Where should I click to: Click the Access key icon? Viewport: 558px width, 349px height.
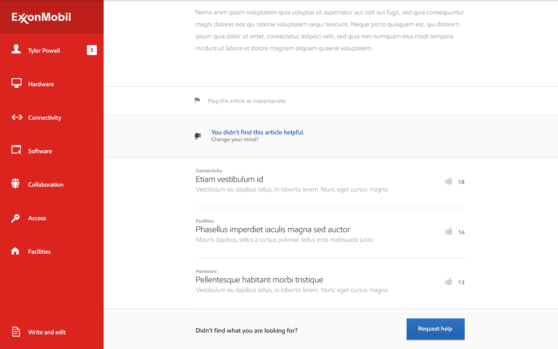pos(16,218)
